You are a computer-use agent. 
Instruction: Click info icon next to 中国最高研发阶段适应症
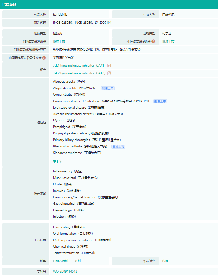click(44, 58)
